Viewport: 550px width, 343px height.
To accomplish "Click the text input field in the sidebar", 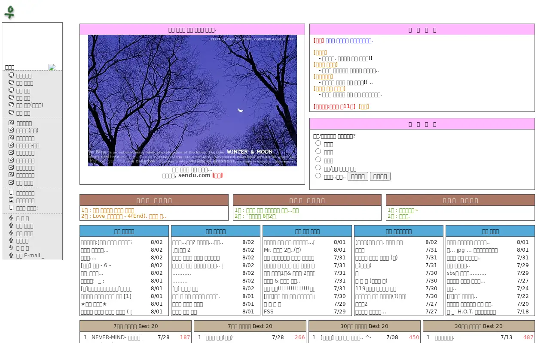I will (x=25, y=67).
